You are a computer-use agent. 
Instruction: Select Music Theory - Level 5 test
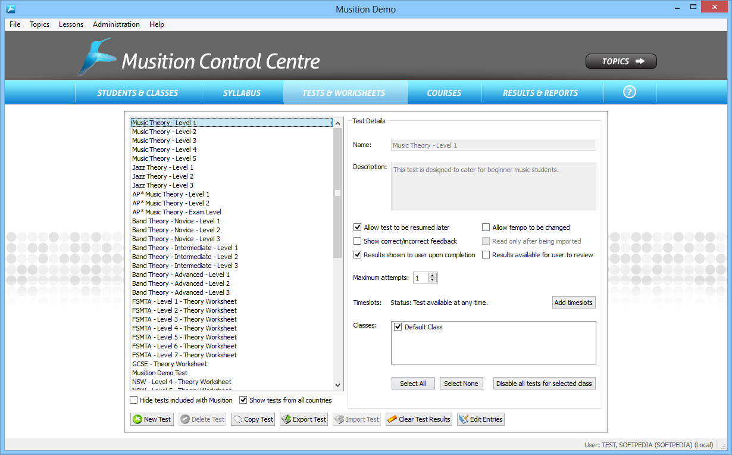point(232,158)
